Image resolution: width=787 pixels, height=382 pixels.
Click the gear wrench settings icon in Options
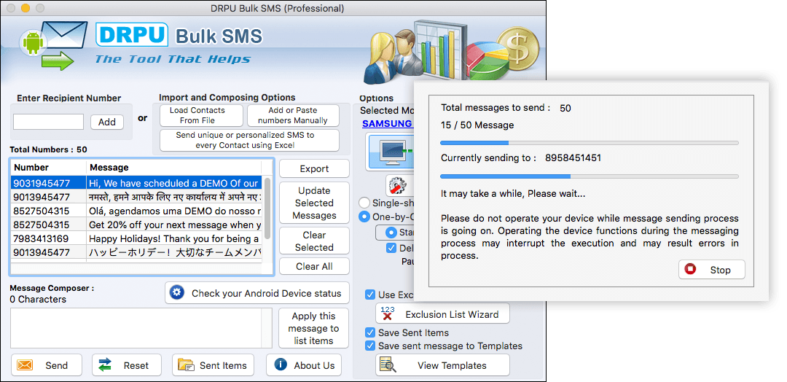(399, 186)
